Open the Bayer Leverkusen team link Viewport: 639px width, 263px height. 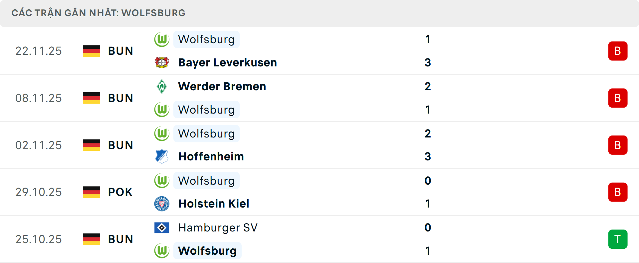coord(227,62)
